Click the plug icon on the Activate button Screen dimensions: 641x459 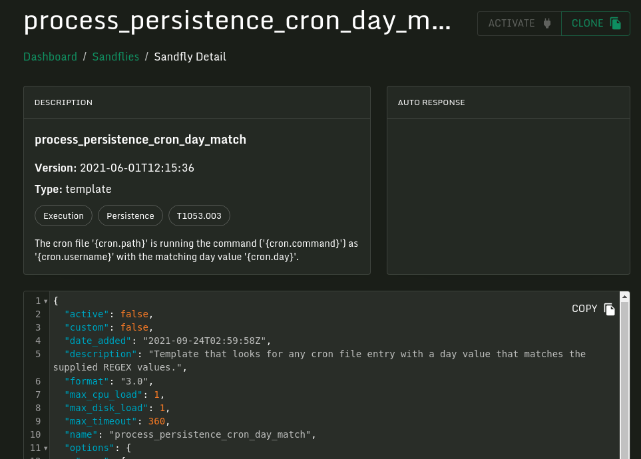coord(547,23)
